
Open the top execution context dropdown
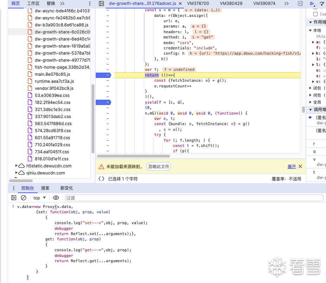[39, 198]
